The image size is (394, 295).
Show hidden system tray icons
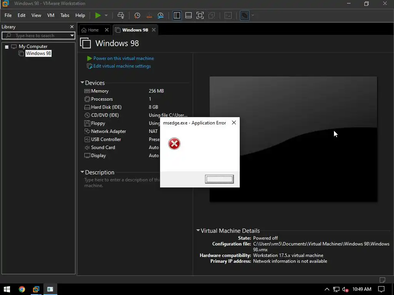tap(327, 289)
